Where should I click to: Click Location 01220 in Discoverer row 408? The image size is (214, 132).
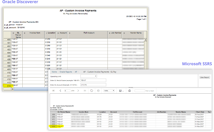coord(48,65)
